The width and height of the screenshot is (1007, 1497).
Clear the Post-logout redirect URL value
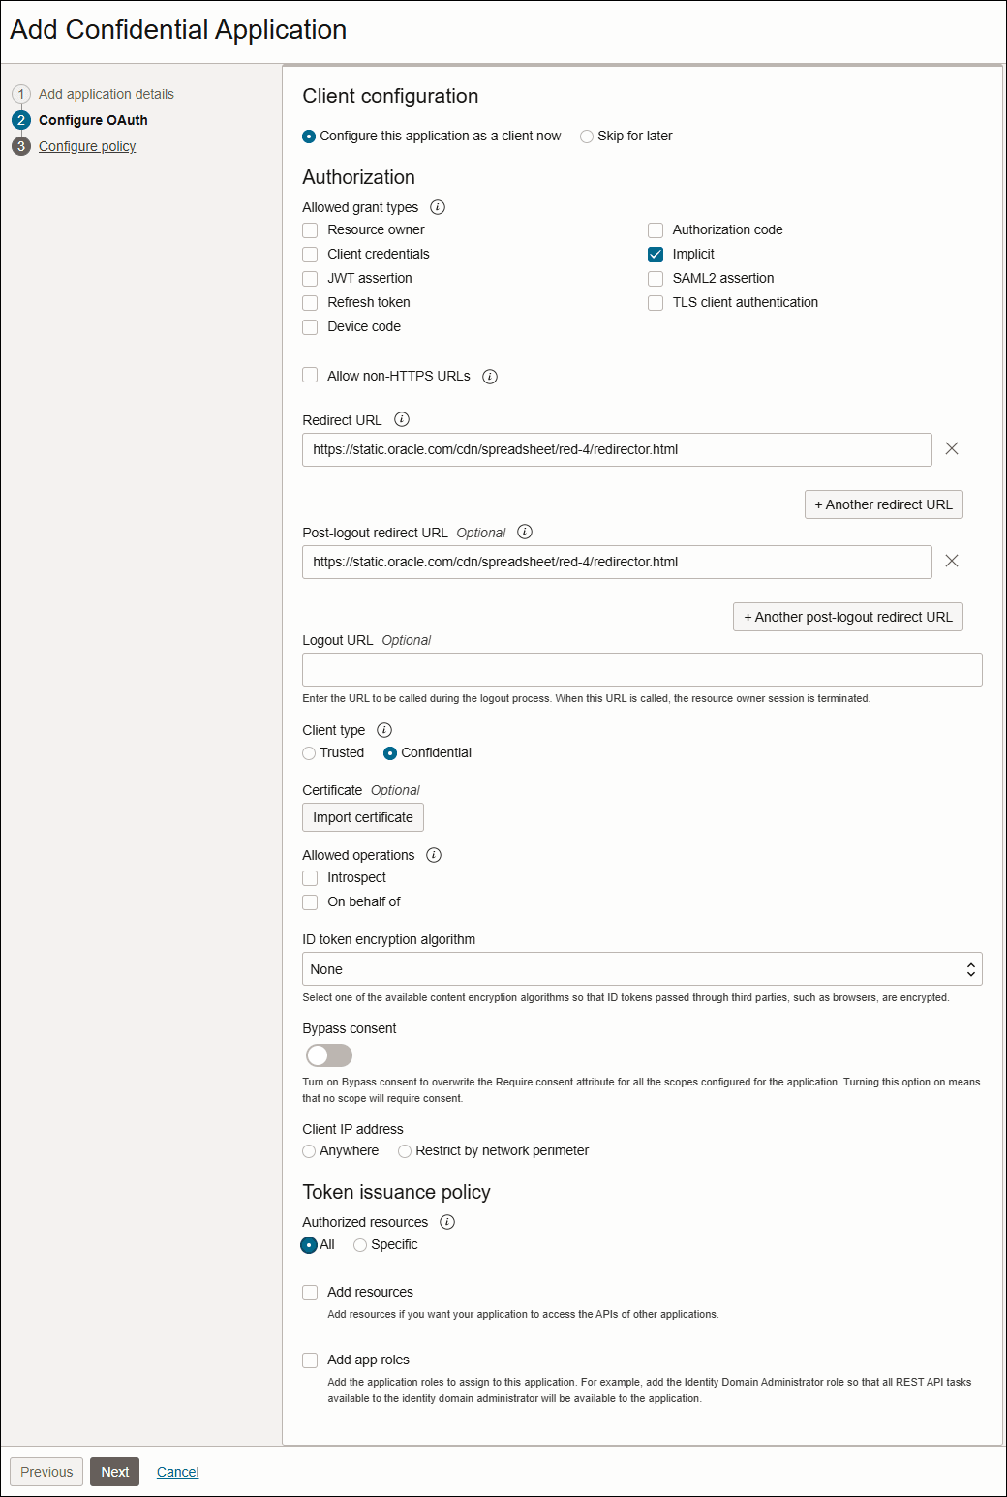(x=953, y=562)
